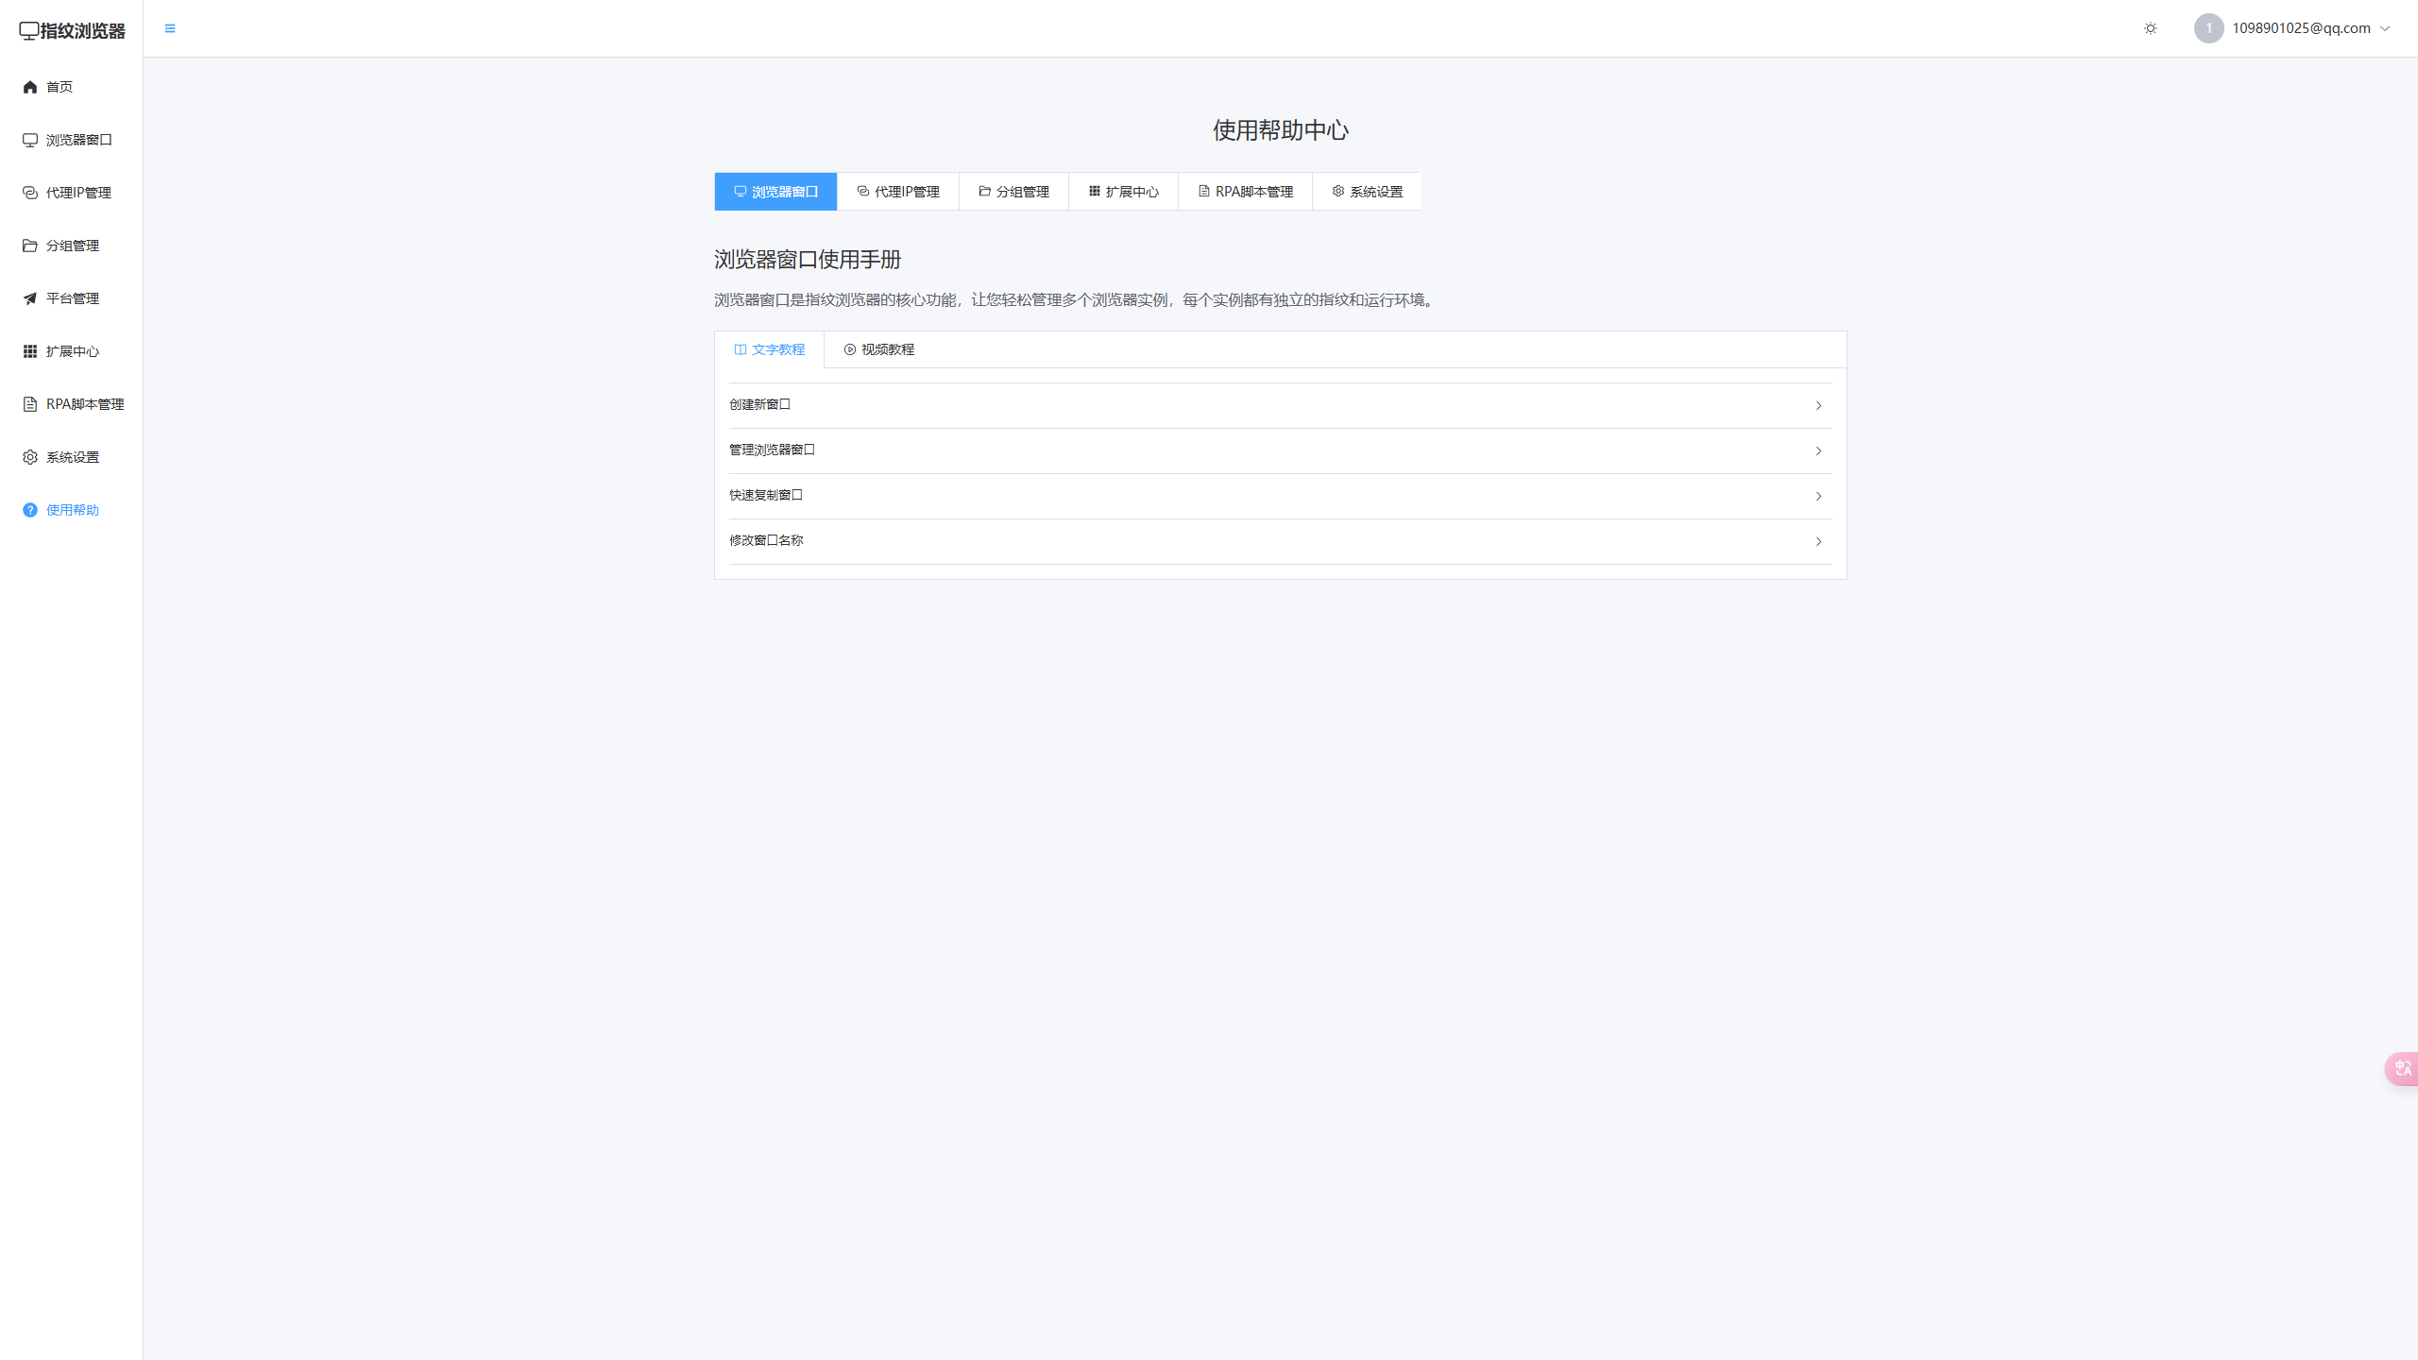The width and height of the screenshot is (2418, 1360).
Task: Open 扩展中心 grid sidebar item
Action: (x=62, y=351)
